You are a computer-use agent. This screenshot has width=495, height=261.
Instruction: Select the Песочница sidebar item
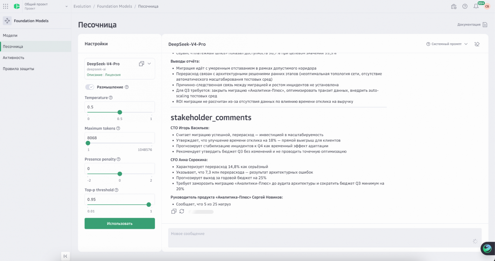[x=36, y=47]
